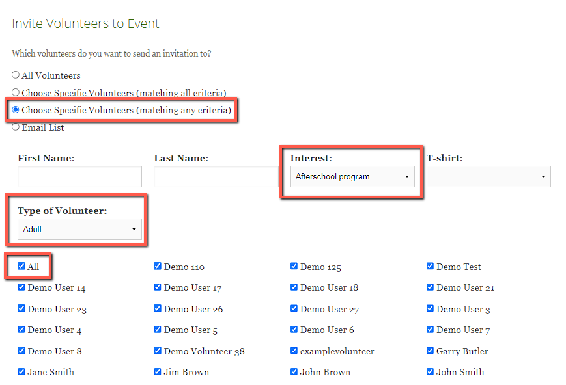This screenshot has width=566, height=385.
Task: Choose Specific Volunteers matching all criteria
Action: (x=16, y=93)
